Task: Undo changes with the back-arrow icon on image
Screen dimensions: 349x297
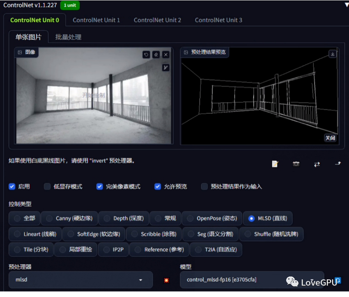Action: click(146, 55)
